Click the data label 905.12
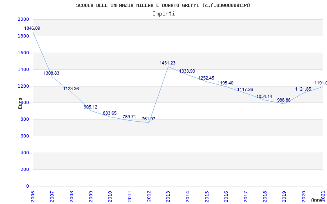Viewport: 327px width, 204px height. (x=90, y=107)
